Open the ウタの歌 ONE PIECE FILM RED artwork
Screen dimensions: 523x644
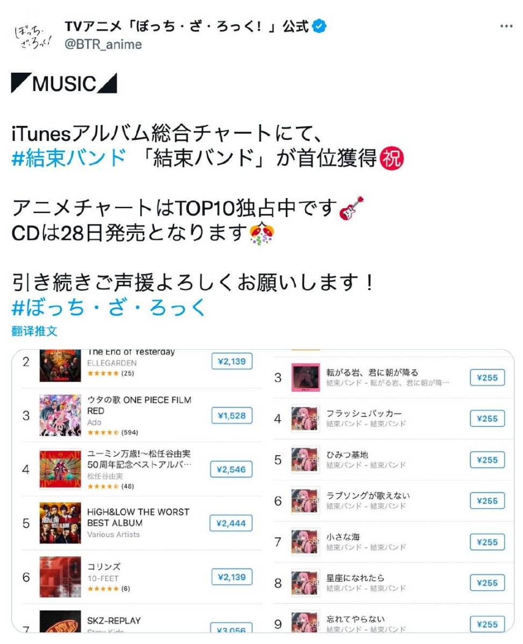tap(60, 415)
